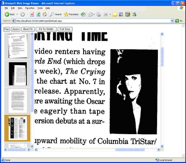This screenshot has height=163, width=186.
Task: Expand the Mail button dropdown arrow
Action: (94, 14)
